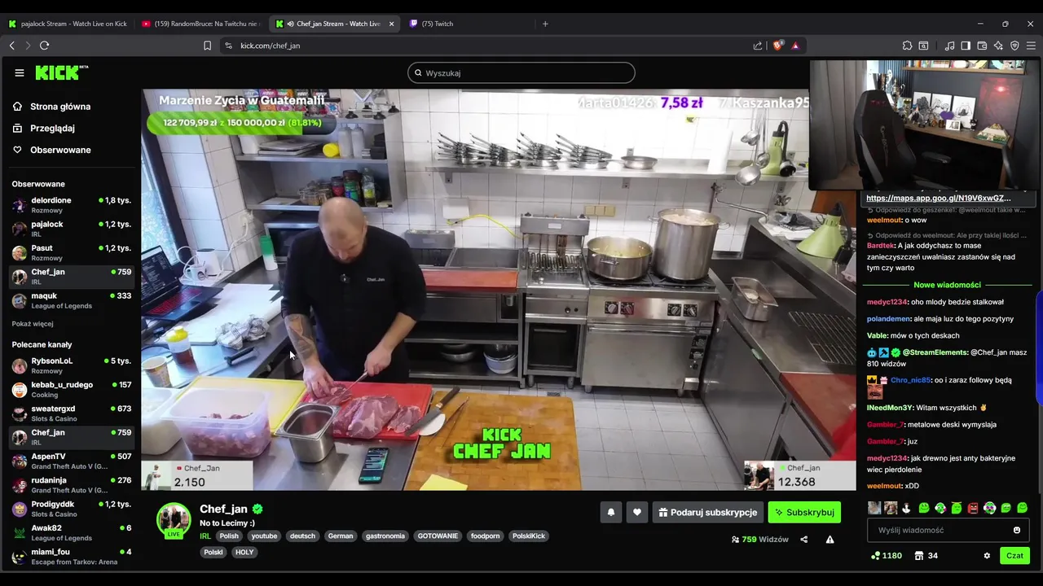This screenshot has height=586, width=1043.
Task: Expand followed list with Pokaż więcej
Action: tap(33, 323)
